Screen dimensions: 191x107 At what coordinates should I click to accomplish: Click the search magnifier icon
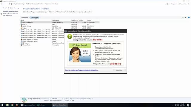188,4
